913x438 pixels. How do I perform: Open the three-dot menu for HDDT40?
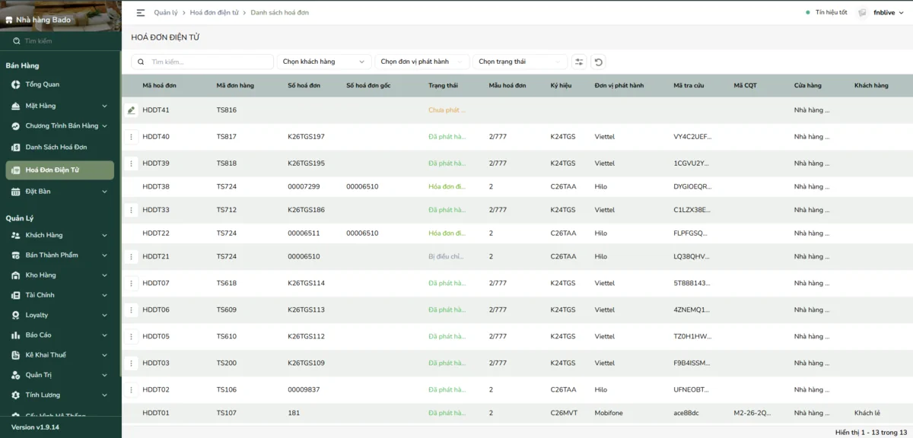tap(131, 137)
